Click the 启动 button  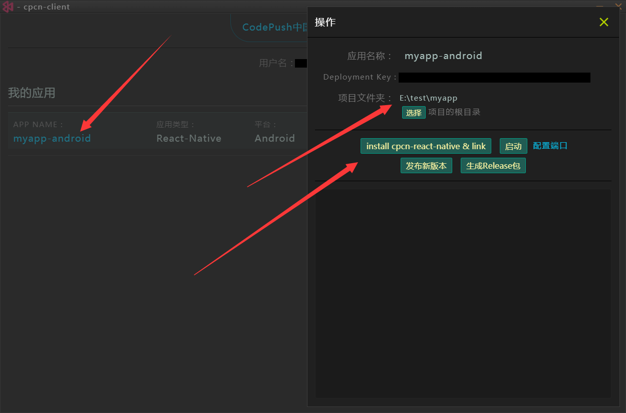point(513,146)
